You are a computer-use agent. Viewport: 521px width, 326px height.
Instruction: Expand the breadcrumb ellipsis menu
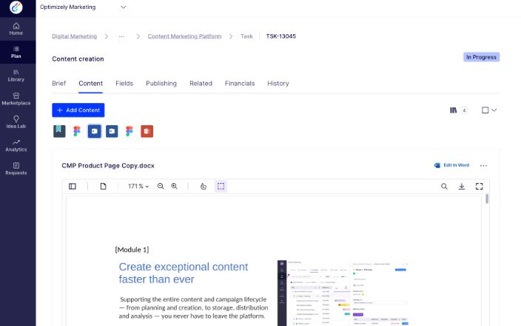121,36
